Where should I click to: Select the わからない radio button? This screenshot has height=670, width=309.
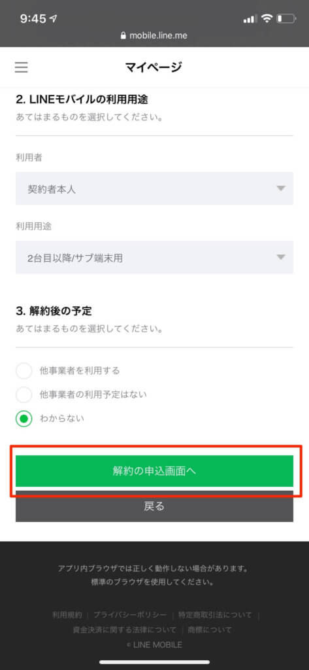point(24,419)
